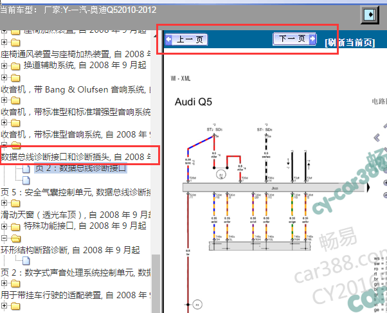Expand the 用于带挂车行驶的适配装置 tree node
387x313 pixels.
point(4,283)
